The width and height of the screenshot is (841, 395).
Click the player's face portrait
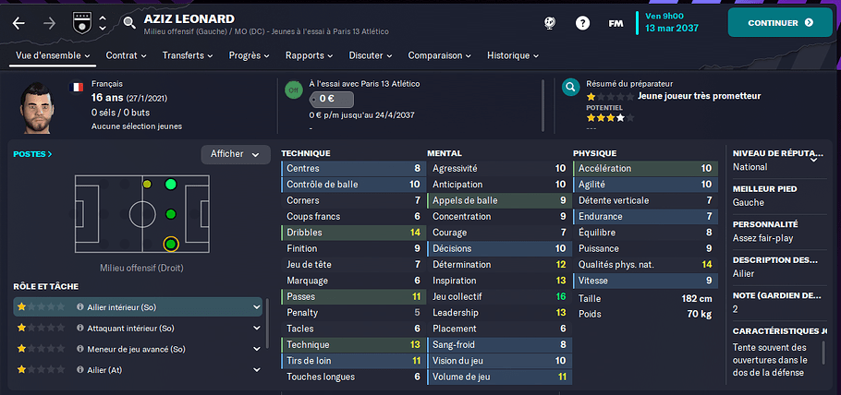tap(37, 107)
